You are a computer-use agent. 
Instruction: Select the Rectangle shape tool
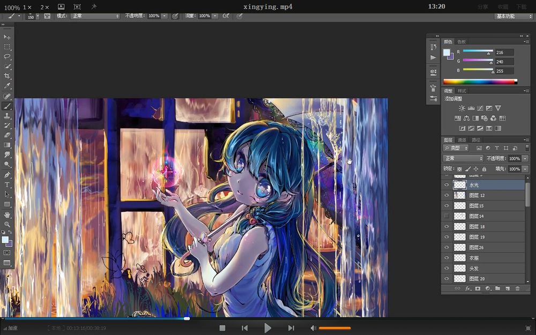click(7, 204)
